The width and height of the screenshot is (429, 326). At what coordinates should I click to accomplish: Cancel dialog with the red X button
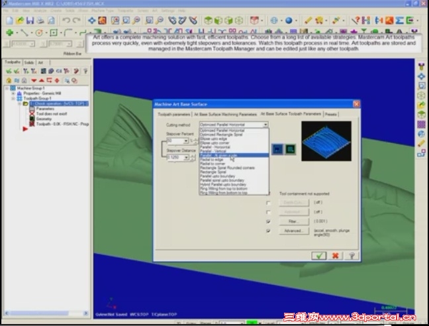click(336, 256)
